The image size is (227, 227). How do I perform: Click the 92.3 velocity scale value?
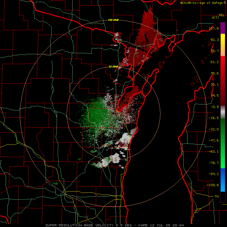tap(215, 40)
